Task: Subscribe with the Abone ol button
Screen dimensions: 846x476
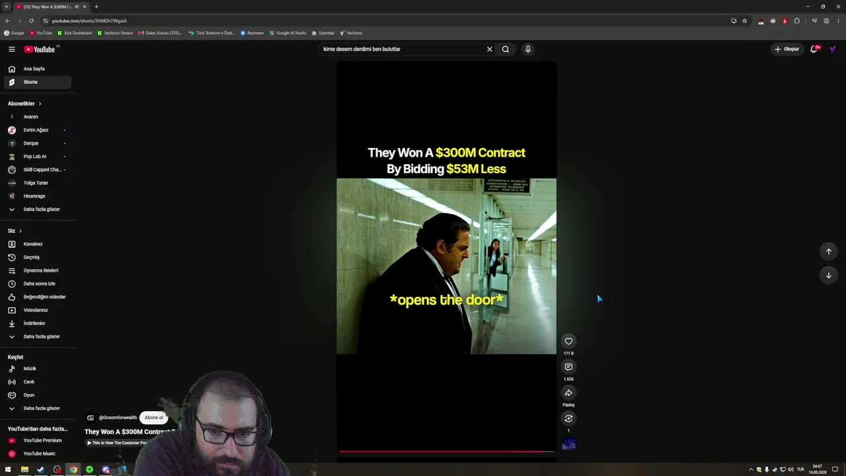Action: point(154,418)
